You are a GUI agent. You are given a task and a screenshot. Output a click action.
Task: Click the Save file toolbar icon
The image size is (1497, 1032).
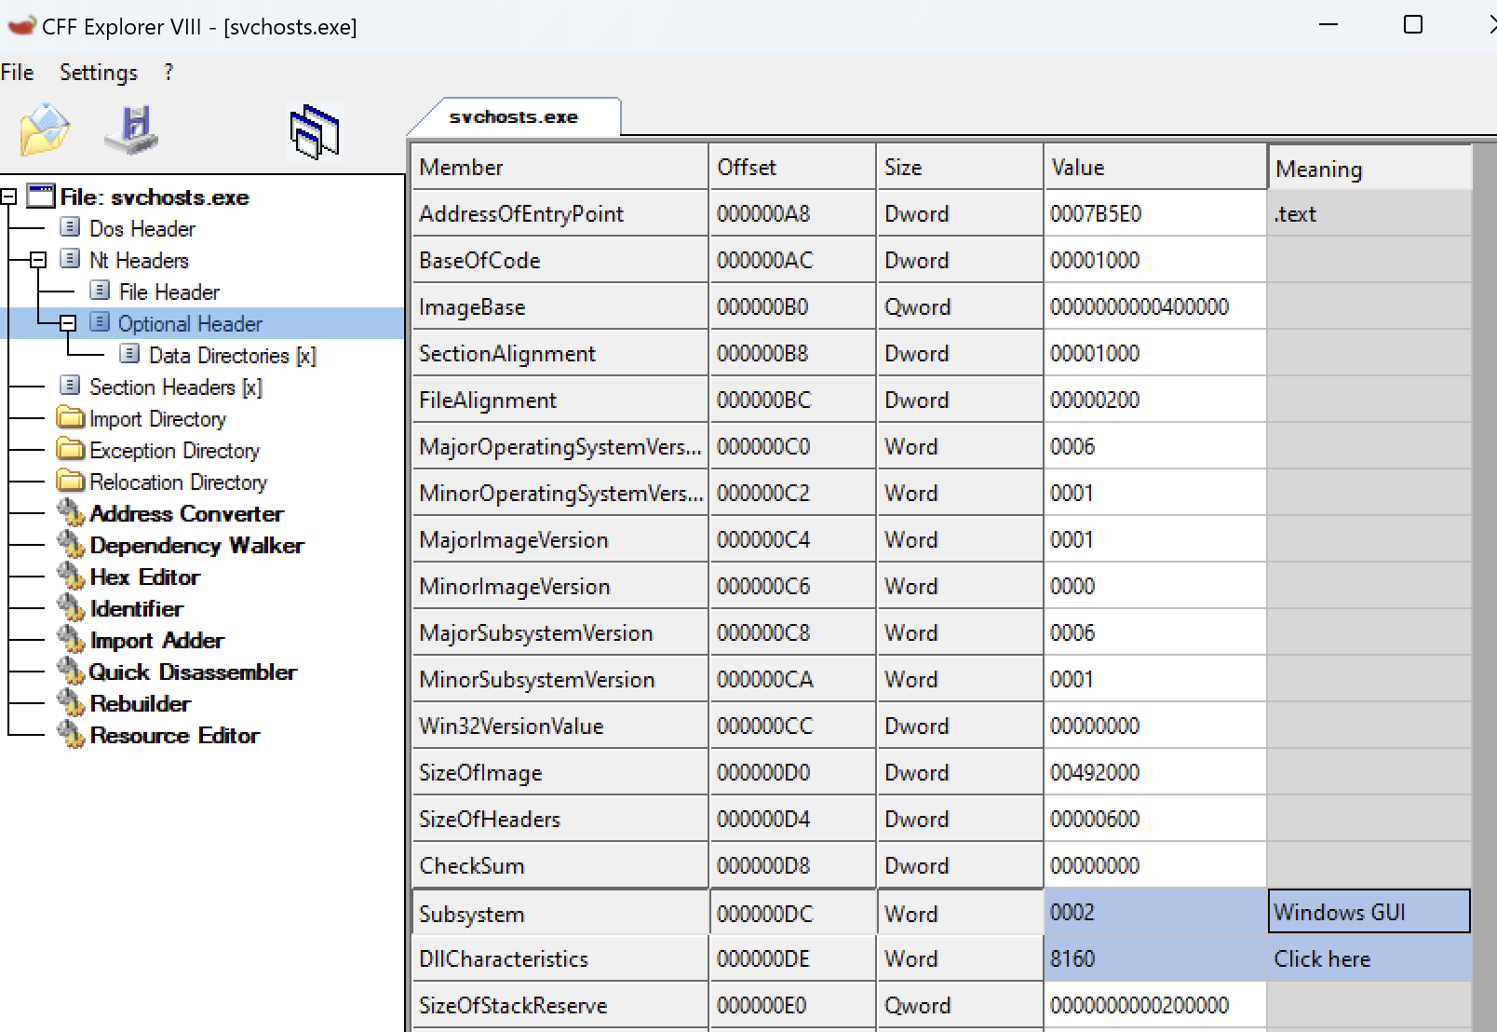132,129
